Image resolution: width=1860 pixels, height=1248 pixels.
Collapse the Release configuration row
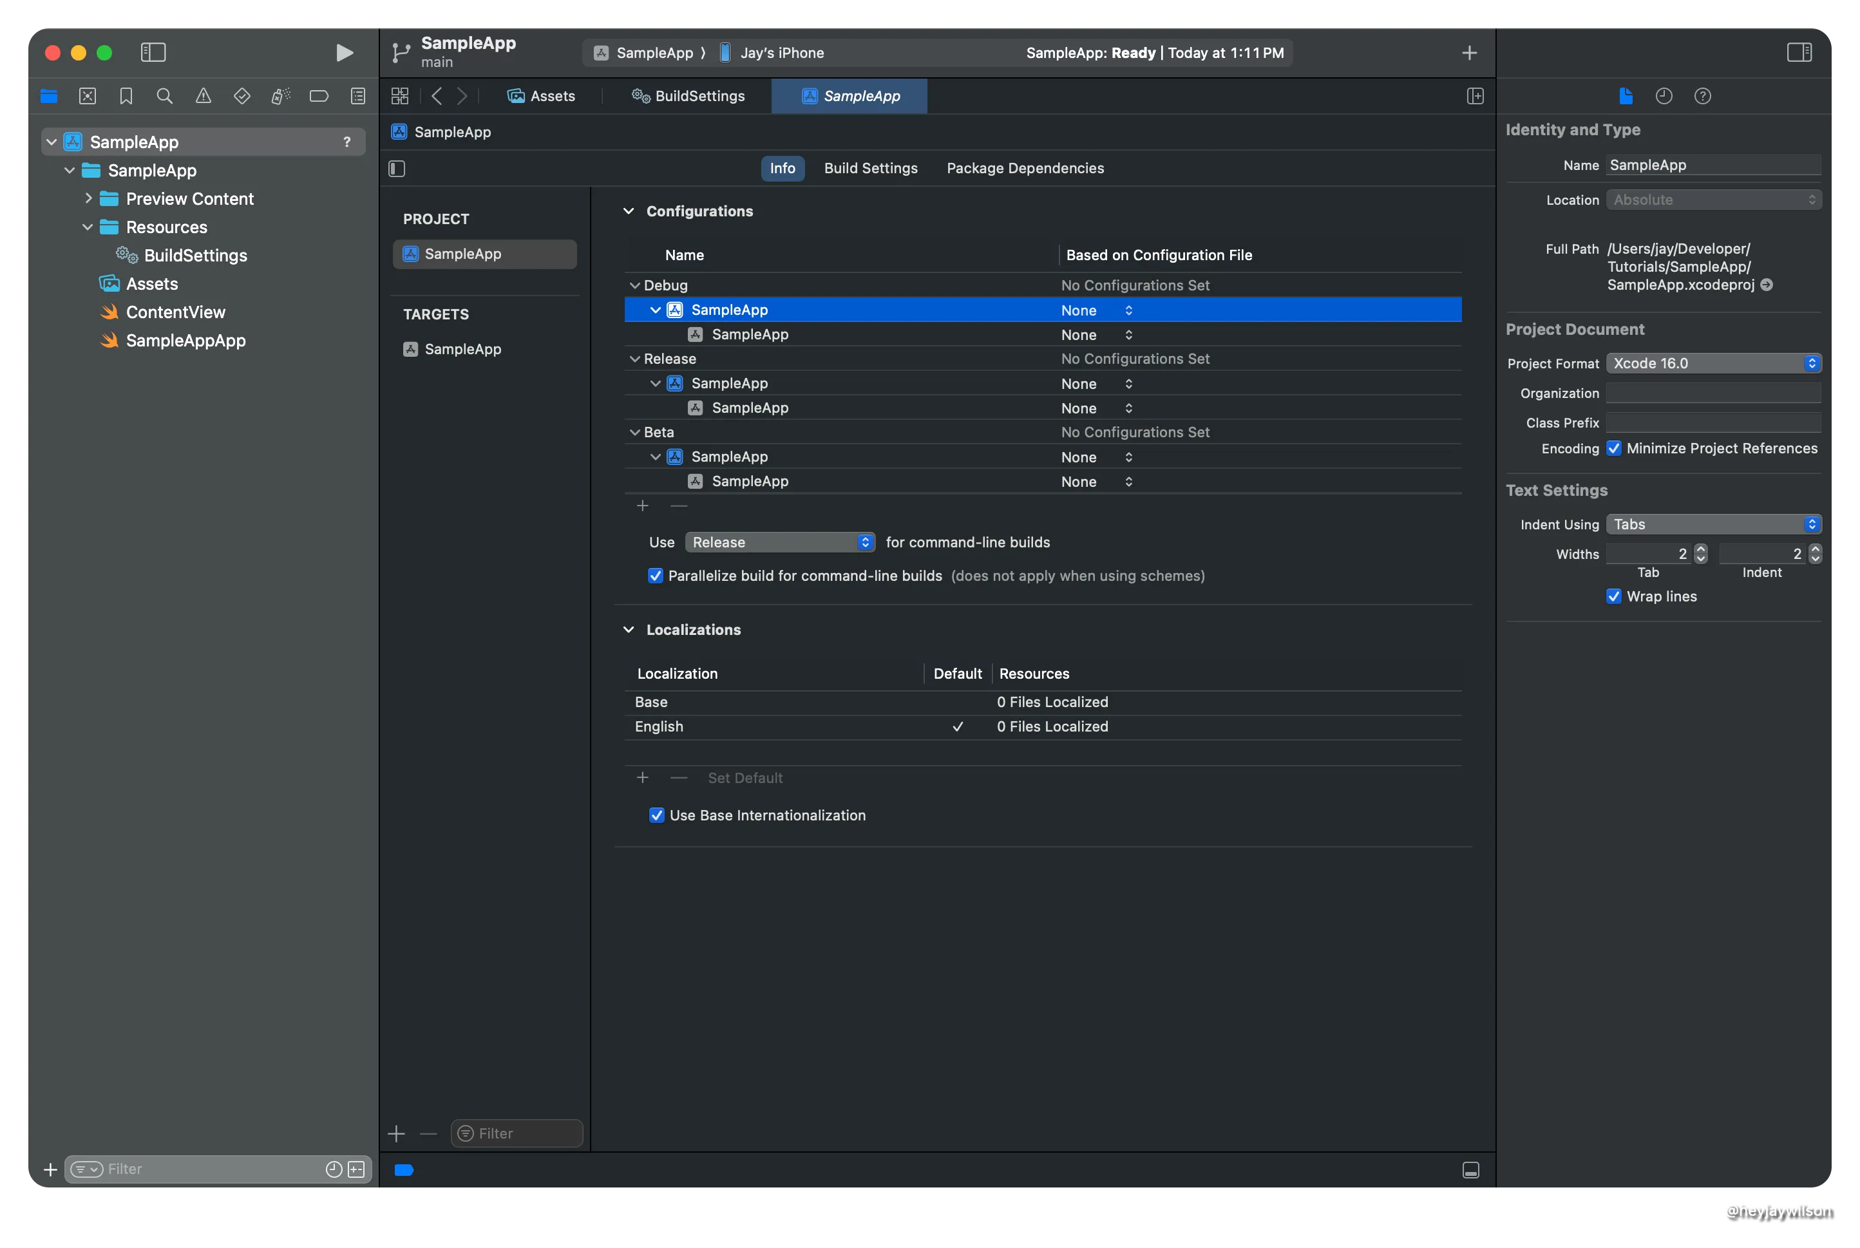634,359
